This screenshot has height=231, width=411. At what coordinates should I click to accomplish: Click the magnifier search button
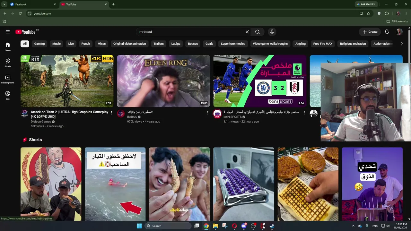point(258,32)
